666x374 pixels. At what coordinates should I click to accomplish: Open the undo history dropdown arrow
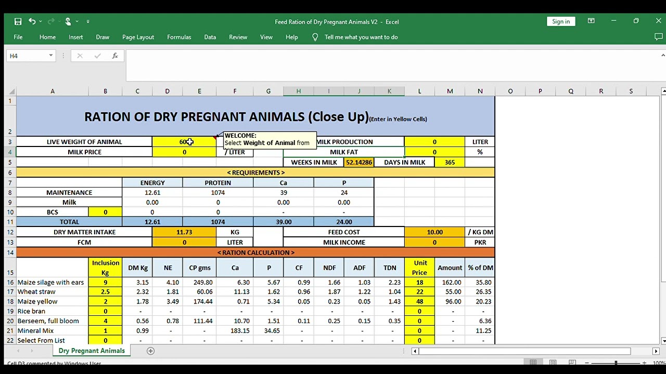pos(41,21)
